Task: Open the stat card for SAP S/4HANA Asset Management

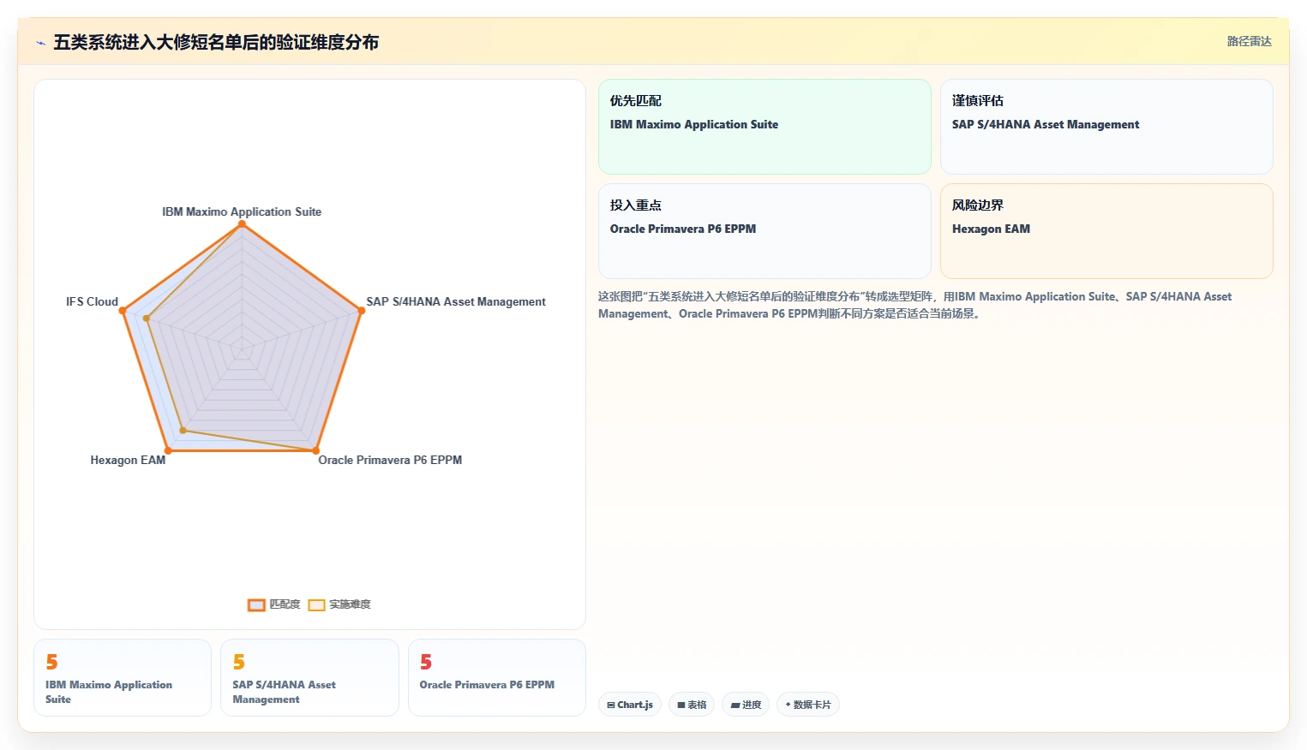Action: click(x=309, y=677)
